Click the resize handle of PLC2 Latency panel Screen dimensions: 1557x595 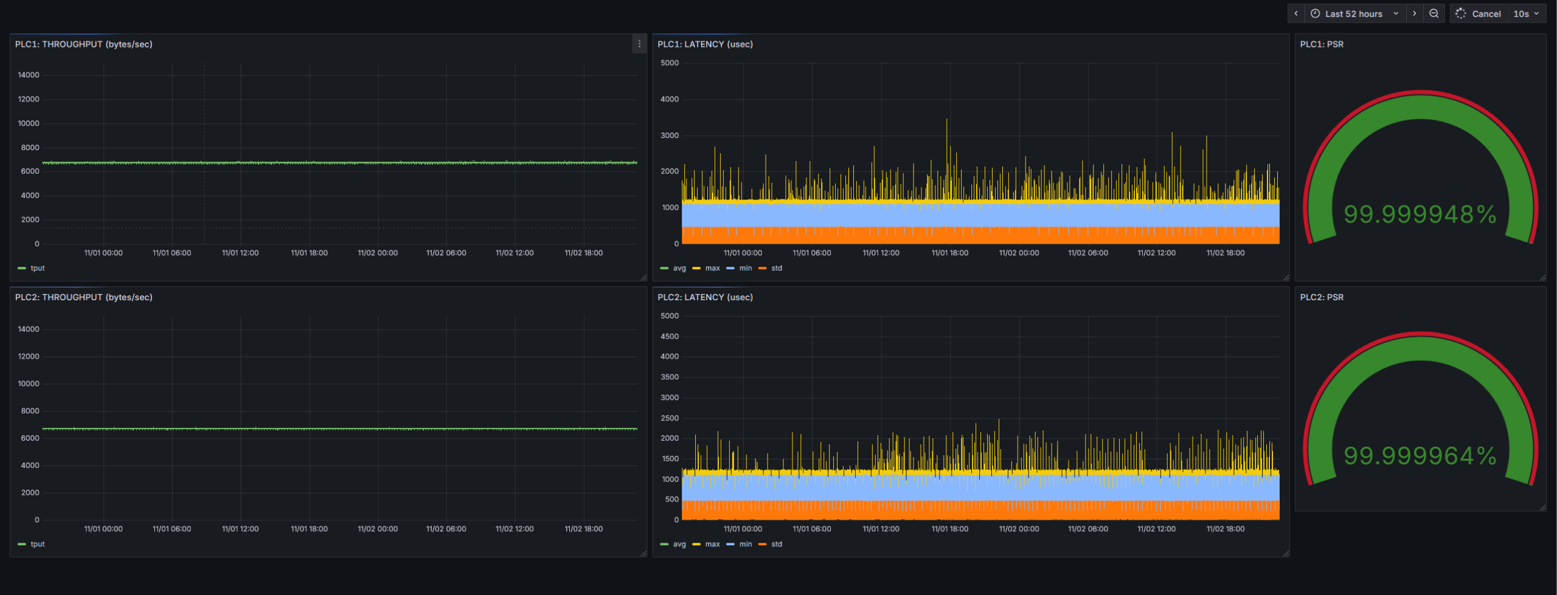click(x=1285, y=553)
